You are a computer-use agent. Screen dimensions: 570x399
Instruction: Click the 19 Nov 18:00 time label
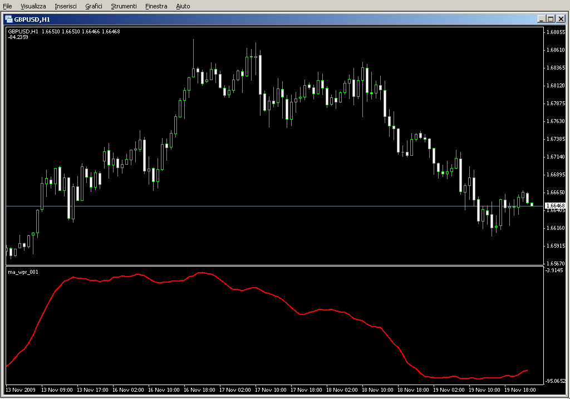coord(520,390)
